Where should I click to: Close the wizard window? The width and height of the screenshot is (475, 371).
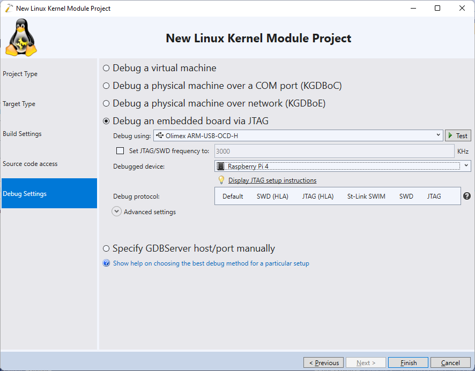click(462, 8)
